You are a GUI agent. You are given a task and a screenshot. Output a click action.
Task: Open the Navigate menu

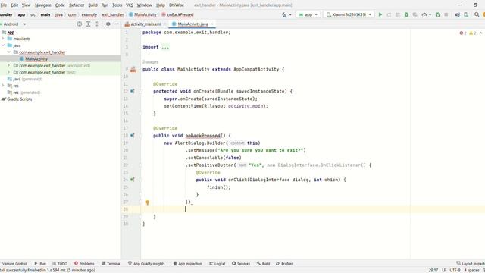click(x=42, y=5)
